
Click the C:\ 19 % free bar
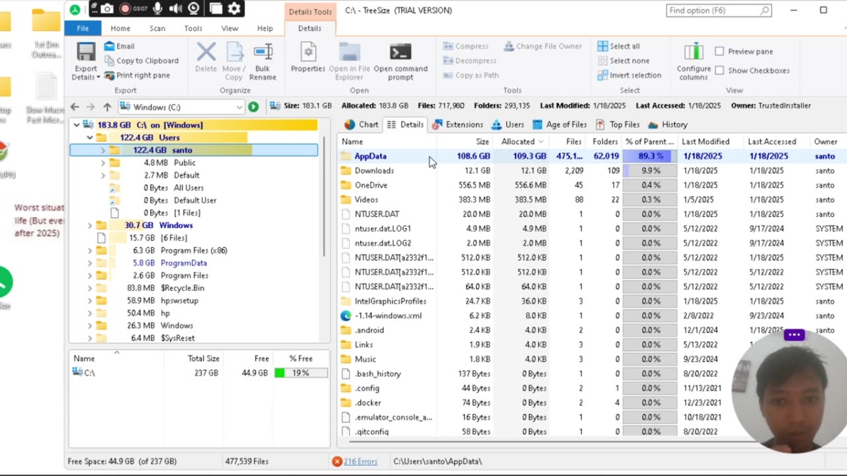point(300,373)
